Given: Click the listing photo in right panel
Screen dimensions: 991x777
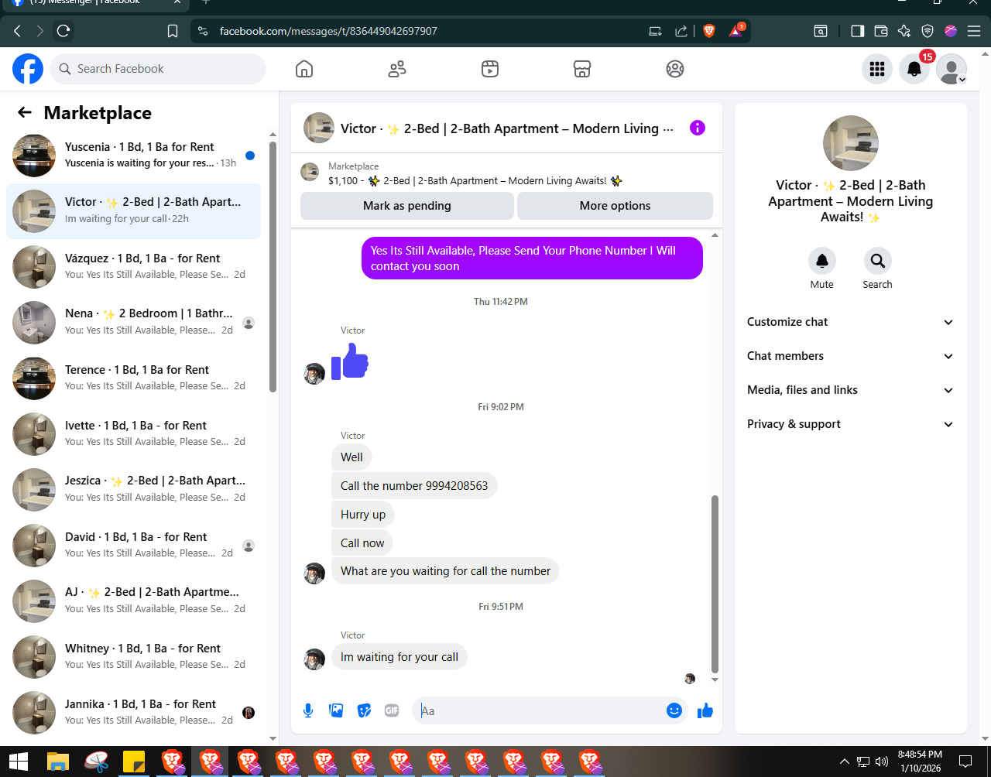Looking at the screenshot, I should (x=850, y=143).
